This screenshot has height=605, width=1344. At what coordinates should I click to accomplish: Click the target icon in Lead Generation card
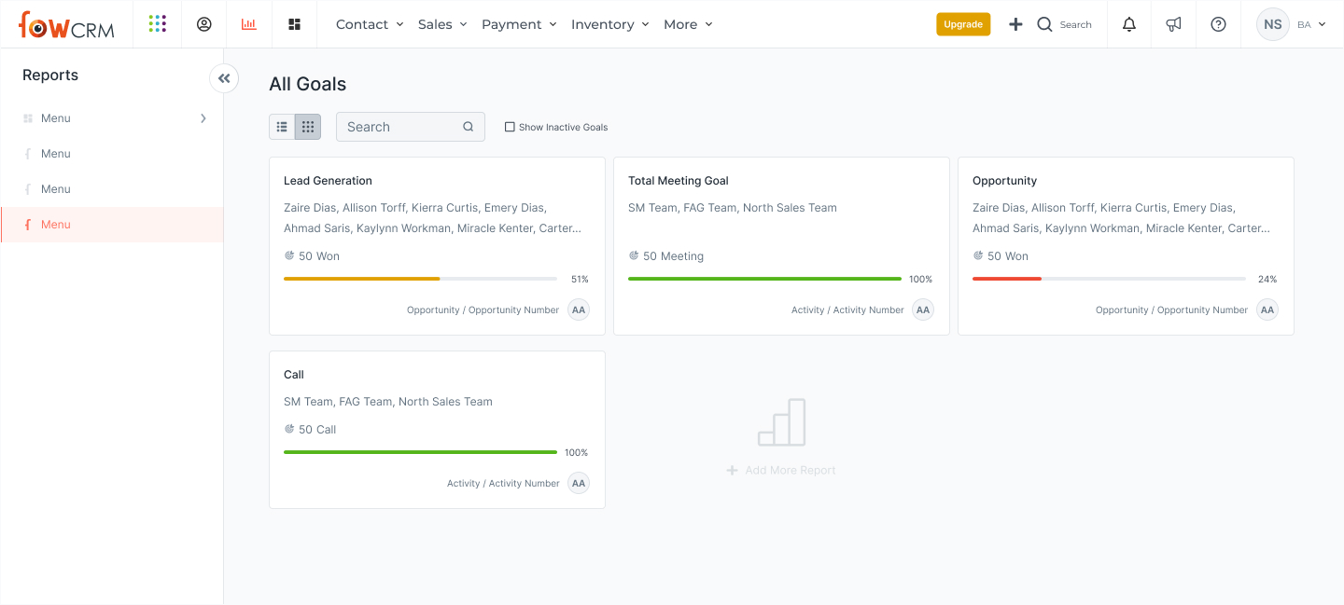tap(289, 255)
